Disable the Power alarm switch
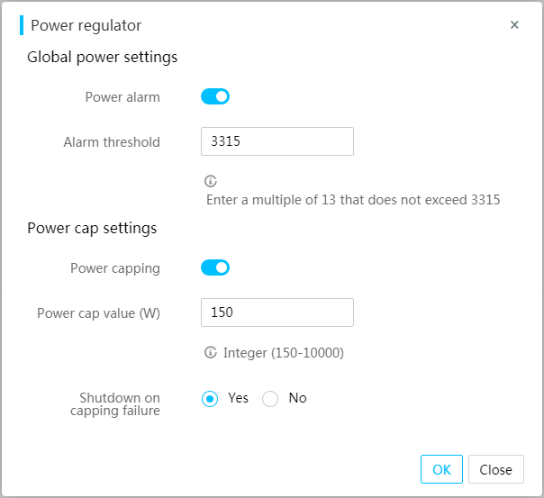This screenshot has width=544, height=498. point(215,96)
